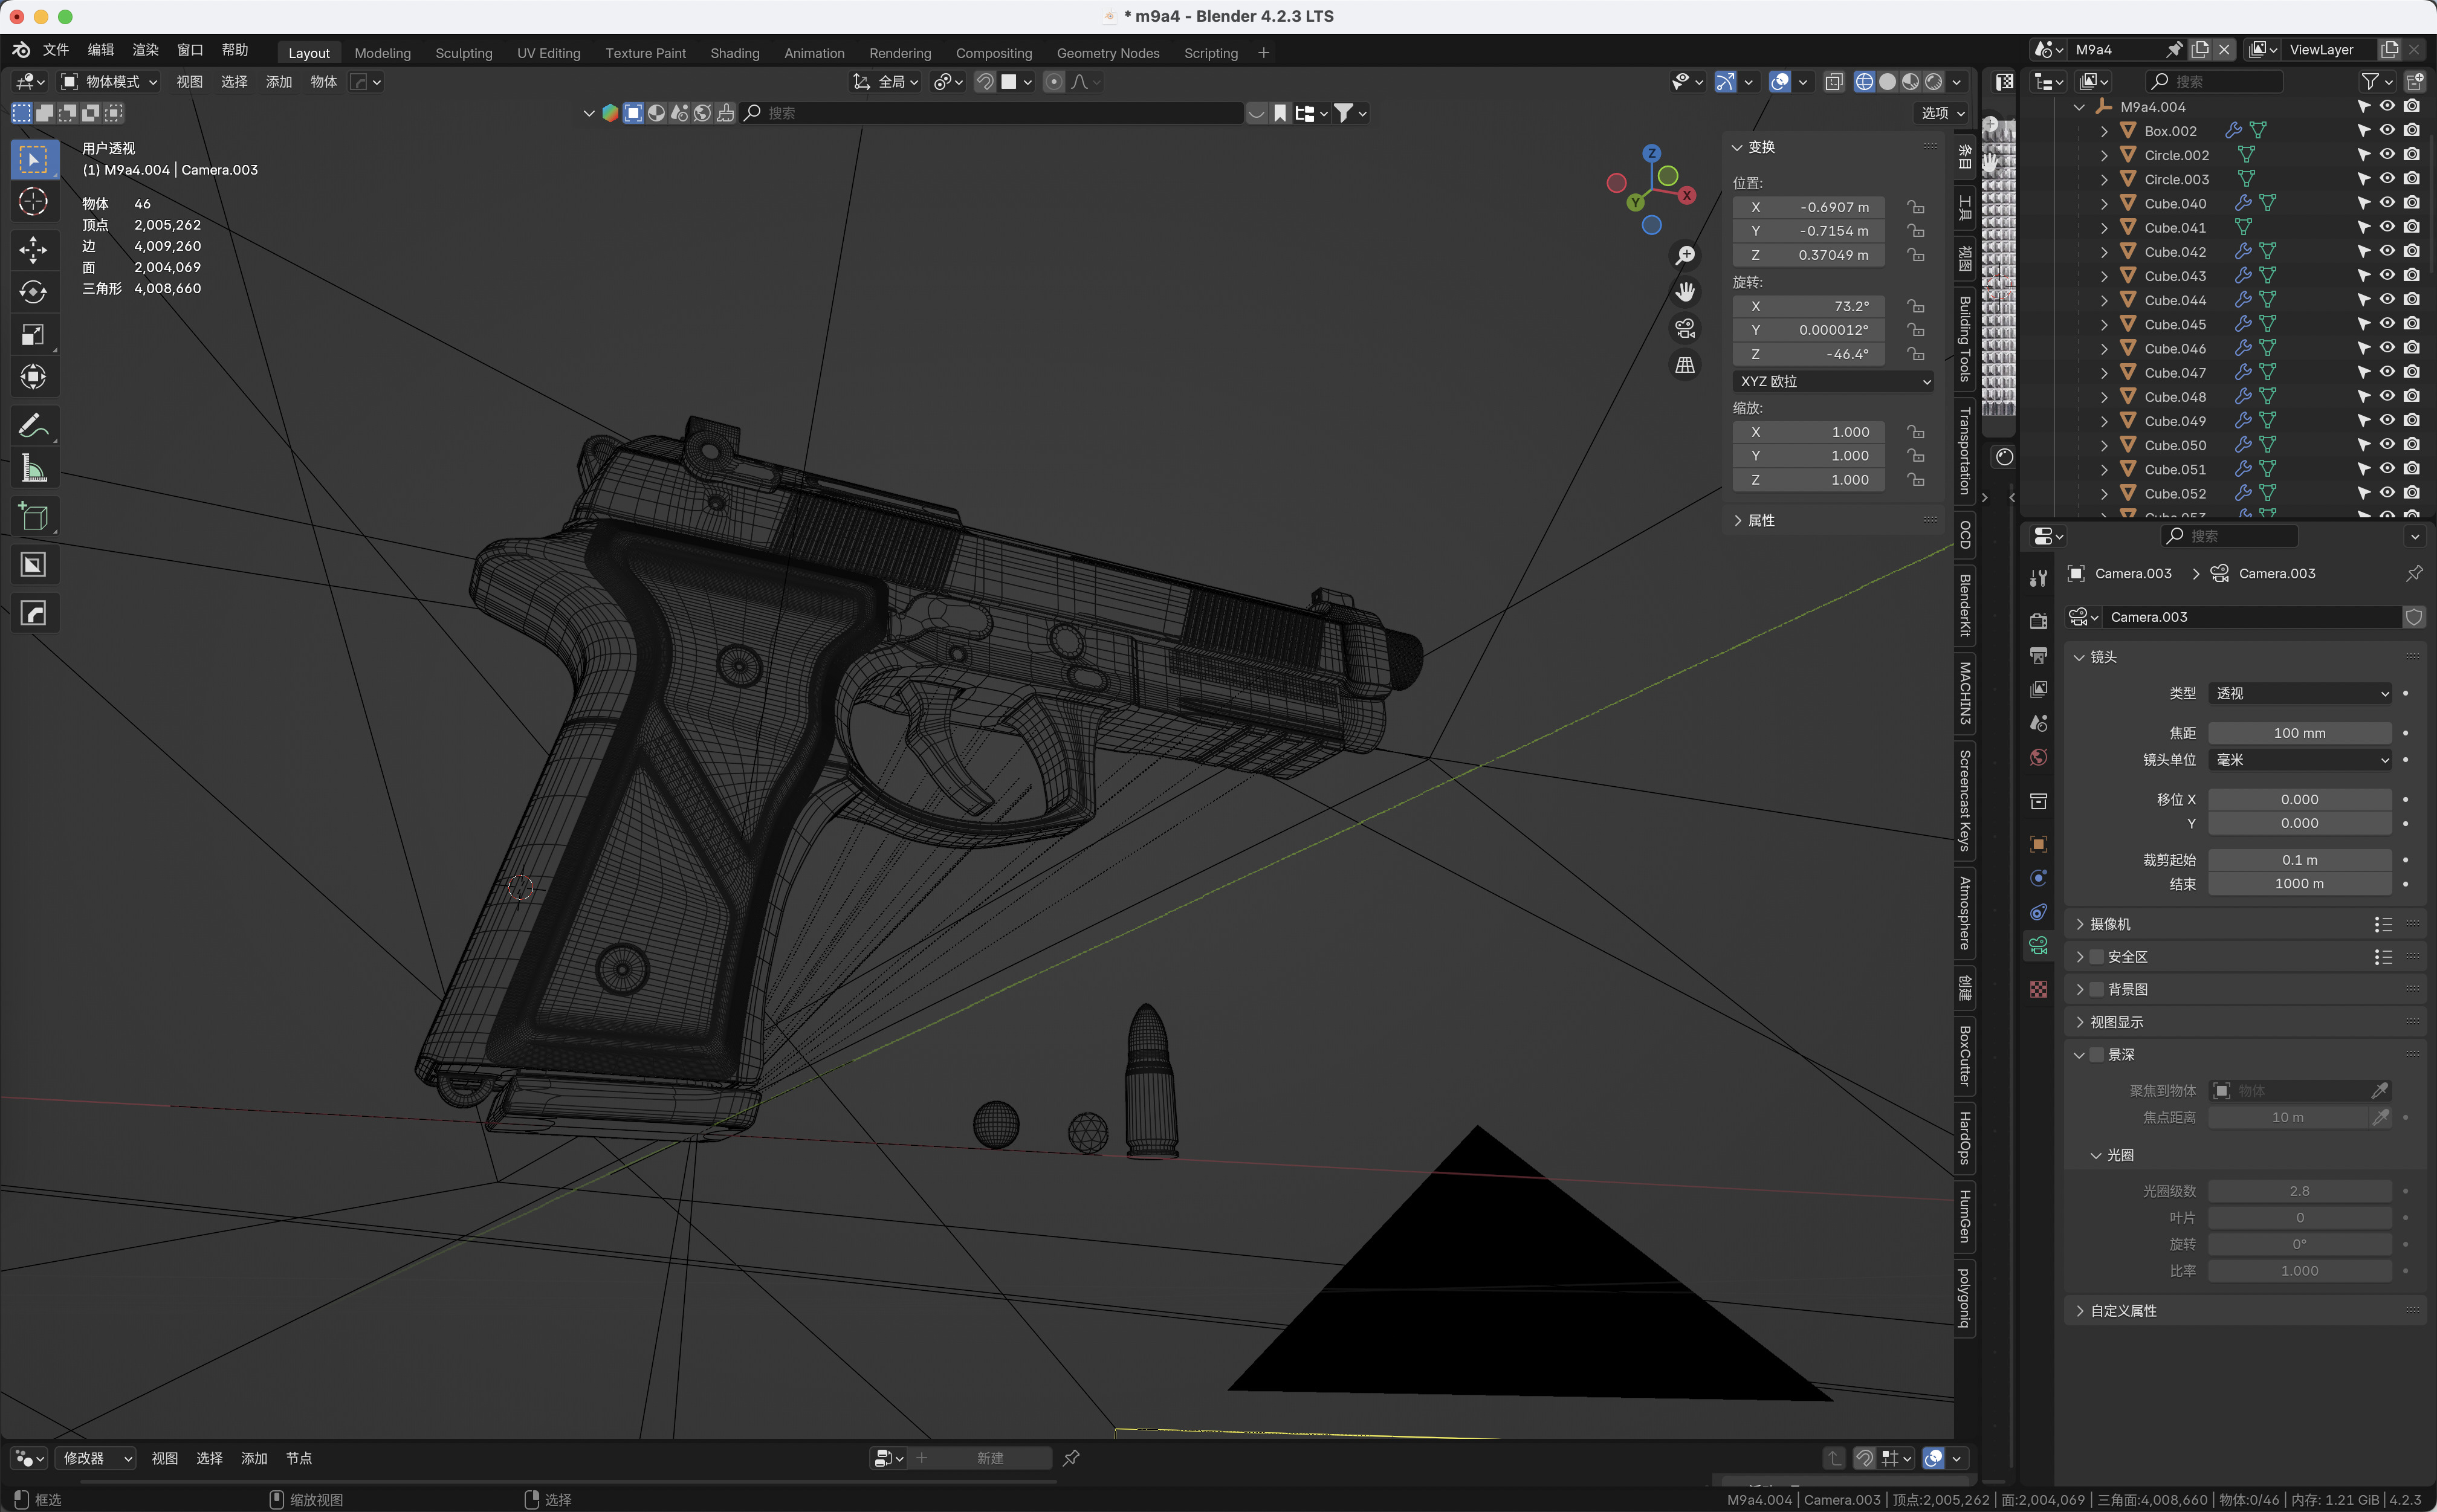This screenshot has width=2437, height=1512.
Task: Select the Transform tool
Action: (x=34, y=377)
